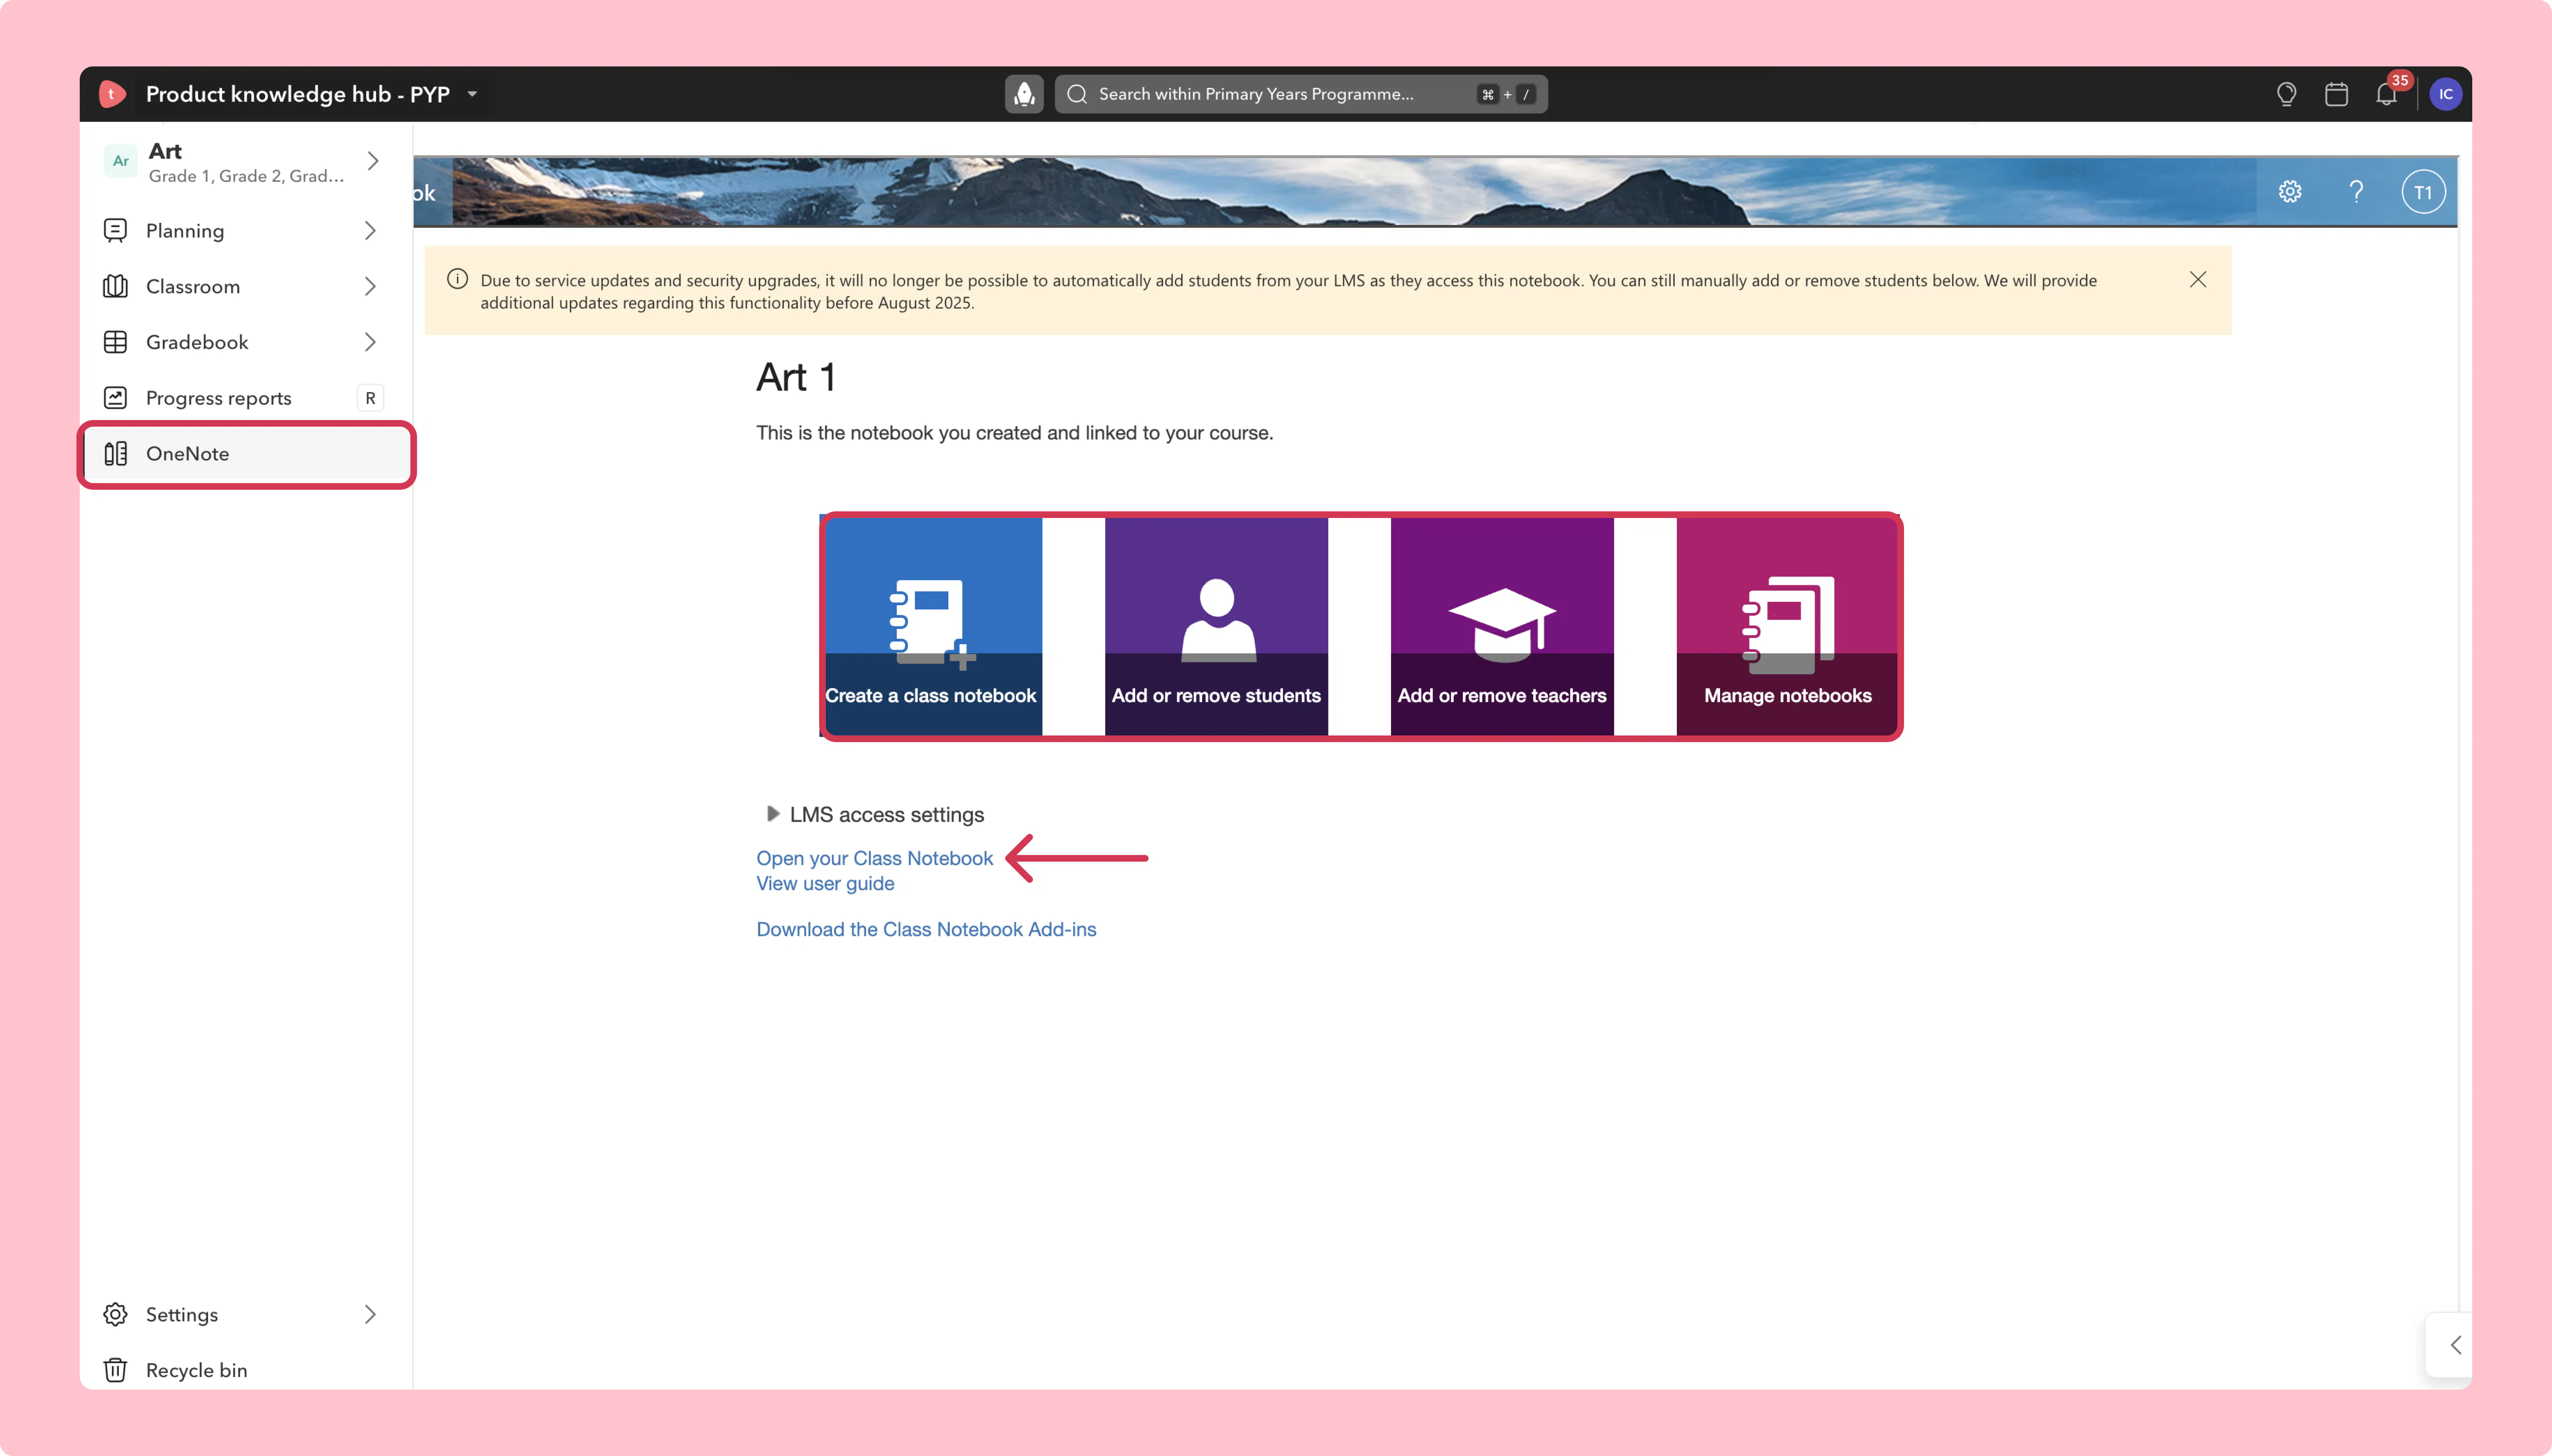This screenshot has height=1456, width=2552.
Task: Click the OneNote sidebar icon
Action: 116,454
